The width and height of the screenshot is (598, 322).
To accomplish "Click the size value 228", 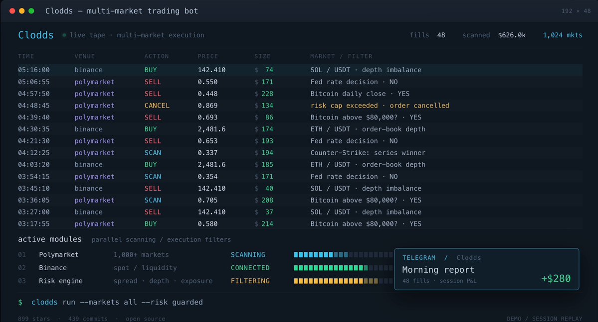I will tap(267, 94).
